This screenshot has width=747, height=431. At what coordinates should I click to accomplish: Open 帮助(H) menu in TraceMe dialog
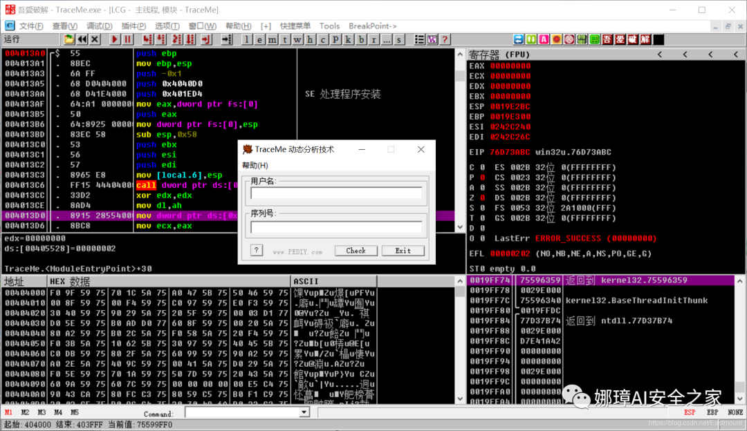[x=255, y=166]
